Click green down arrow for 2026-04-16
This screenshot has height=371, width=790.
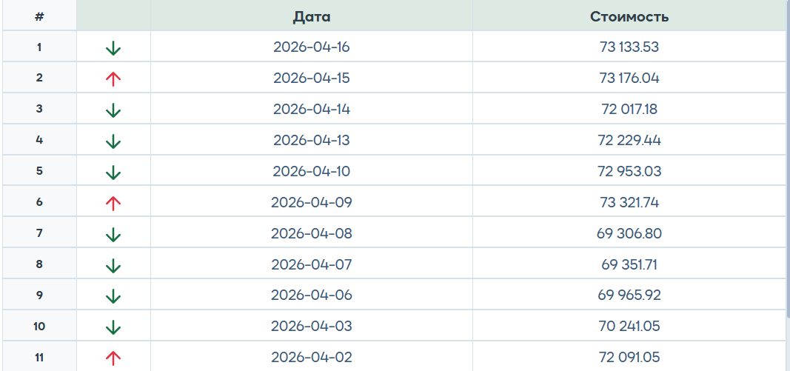point(113,48)
